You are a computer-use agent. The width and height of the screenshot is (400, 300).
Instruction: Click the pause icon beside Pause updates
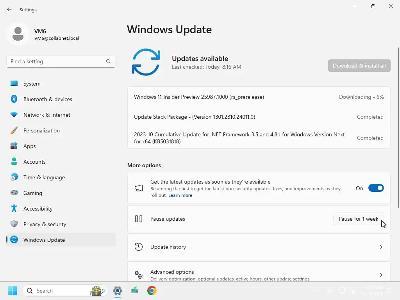139,219
